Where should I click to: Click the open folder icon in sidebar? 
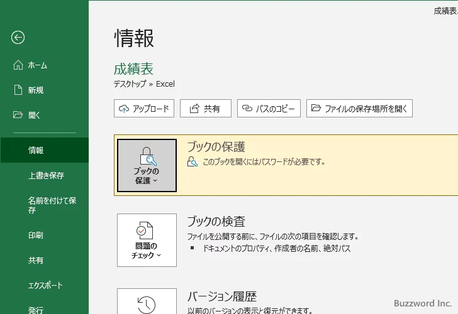(x=18, y=114)
